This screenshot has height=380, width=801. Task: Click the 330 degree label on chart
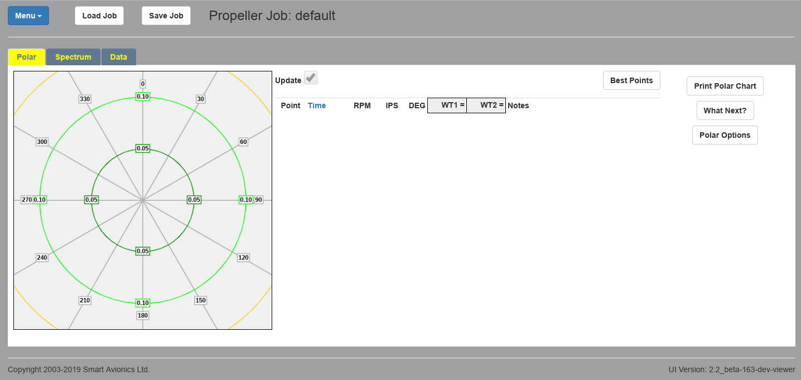click(85, 99)
